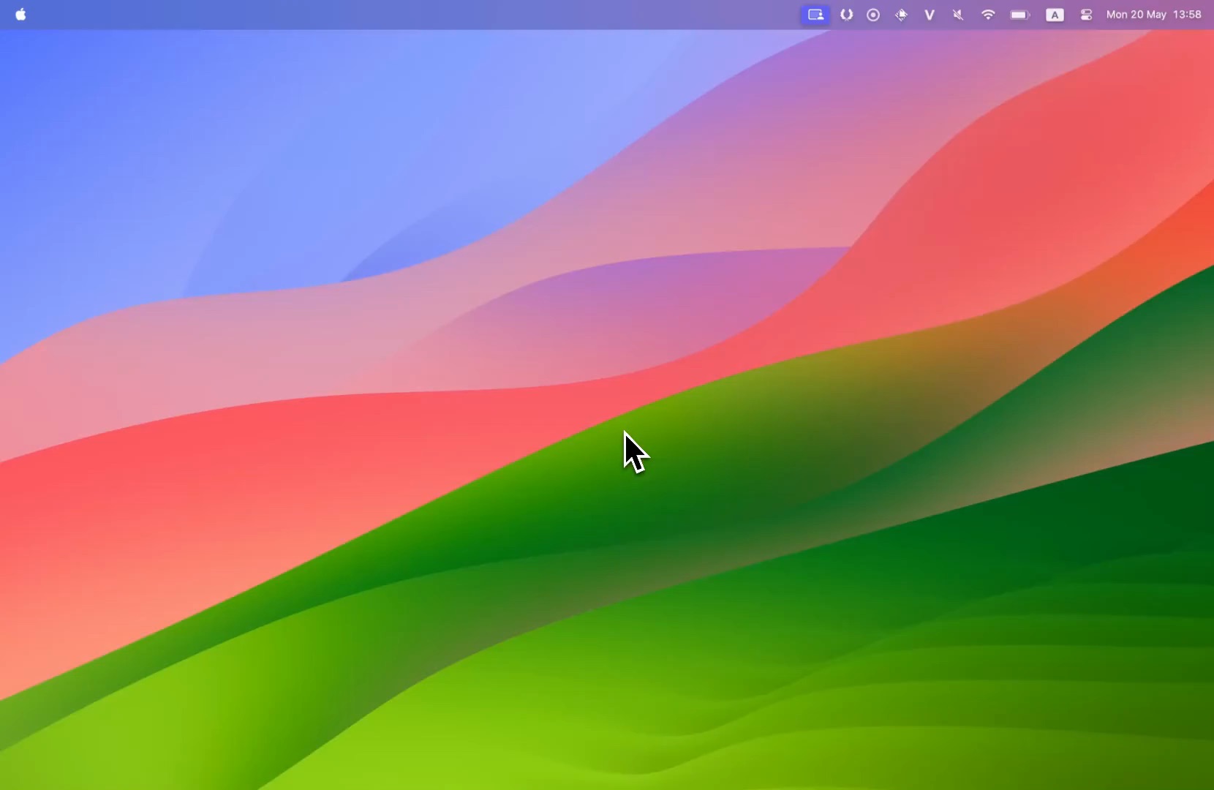1214x790 pixels.
Task: Show the battery status menu
Action: click(1020, 15)
